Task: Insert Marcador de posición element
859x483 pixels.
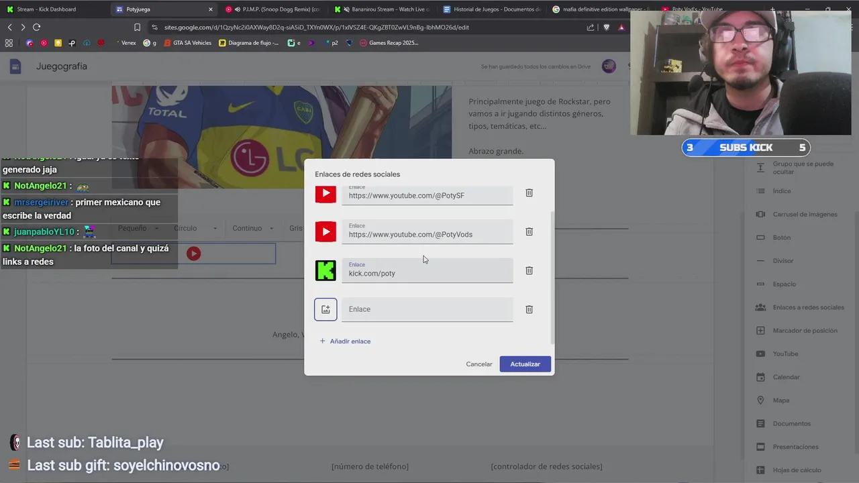Action: [x=796, y=330]
